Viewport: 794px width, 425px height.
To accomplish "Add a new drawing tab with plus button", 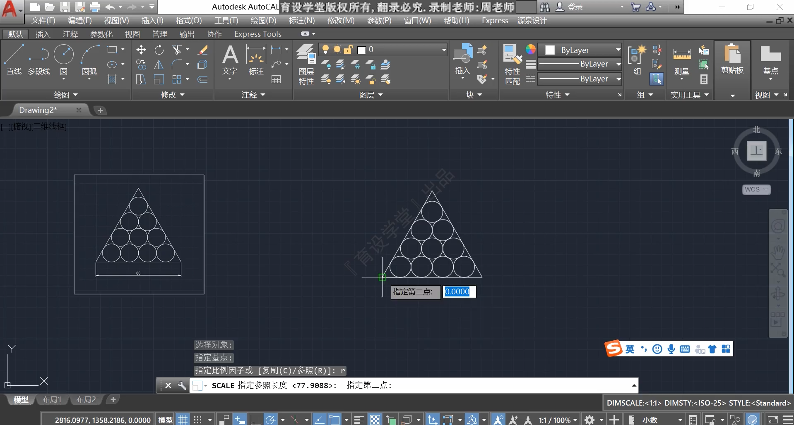I will click(100, 110).
